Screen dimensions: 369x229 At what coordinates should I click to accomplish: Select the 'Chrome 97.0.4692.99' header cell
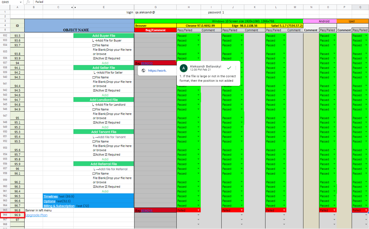point(199,26)
